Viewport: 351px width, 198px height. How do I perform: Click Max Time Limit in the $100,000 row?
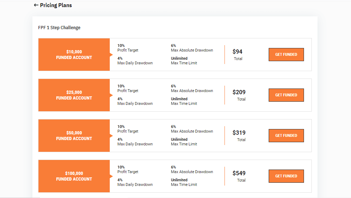(184, 184)
